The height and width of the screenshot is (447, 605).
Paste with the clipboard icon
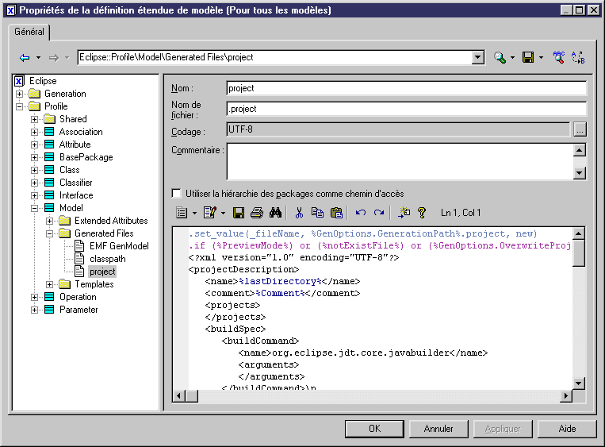click(336, 213)
